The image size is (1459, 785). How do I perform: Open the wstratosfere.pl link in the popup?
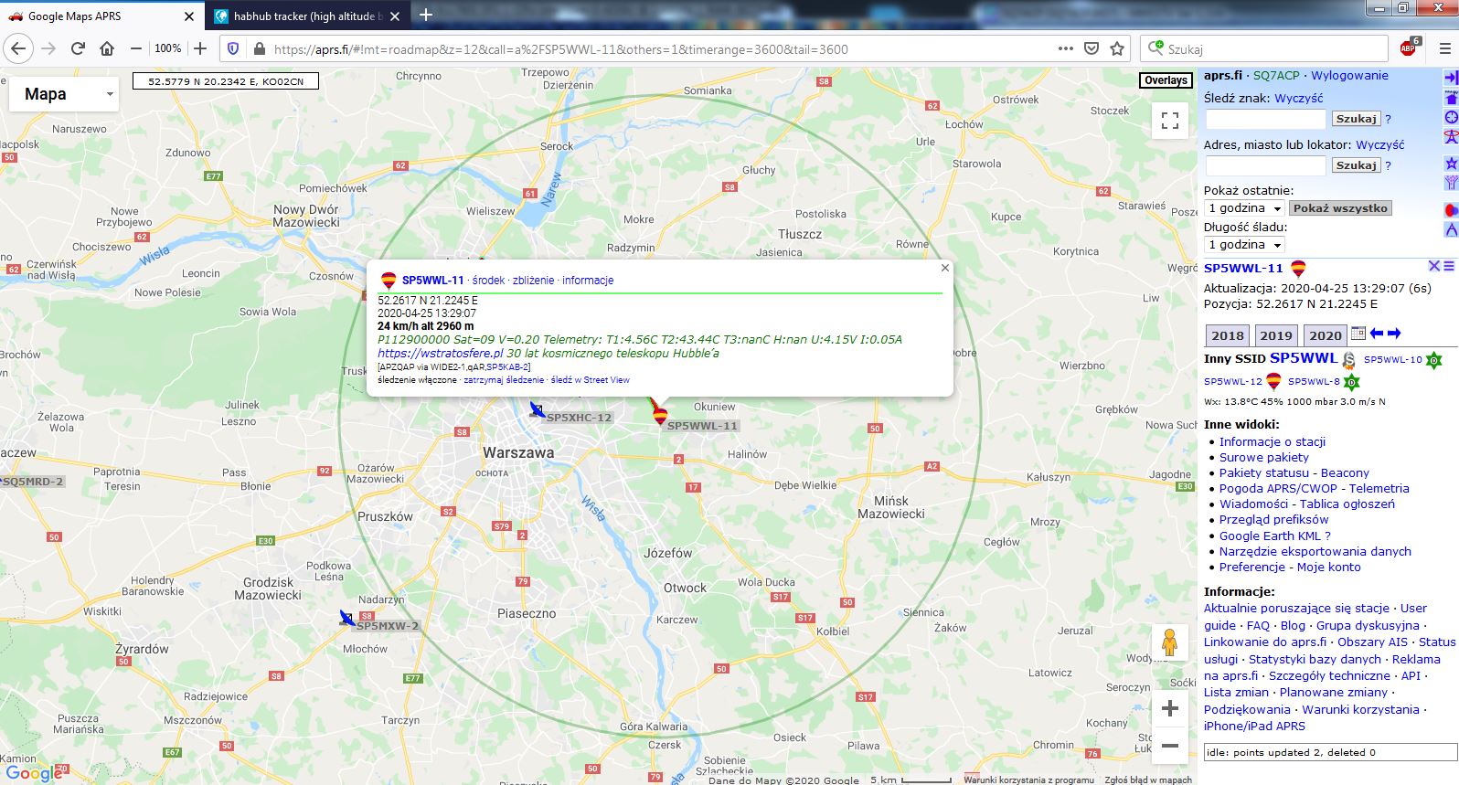coord(440,353)
